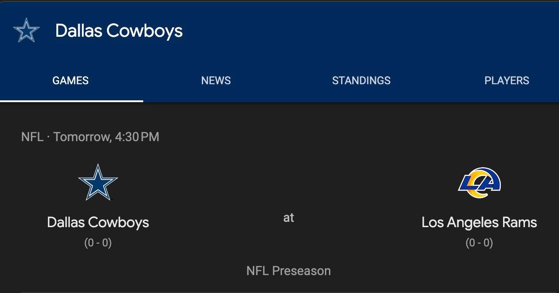
Task: Click the Los Angeles Rams LA logo
Action: coord(479,182)
